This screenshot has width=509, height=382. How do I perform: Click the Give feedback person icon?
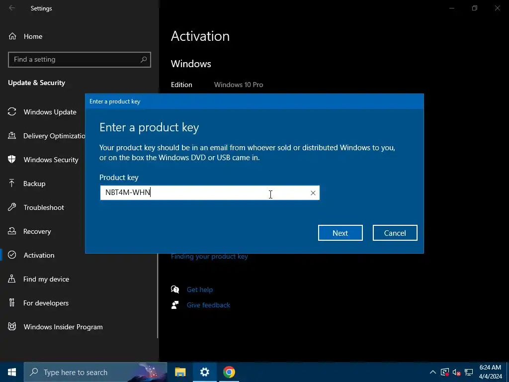(x=175, y=305)
